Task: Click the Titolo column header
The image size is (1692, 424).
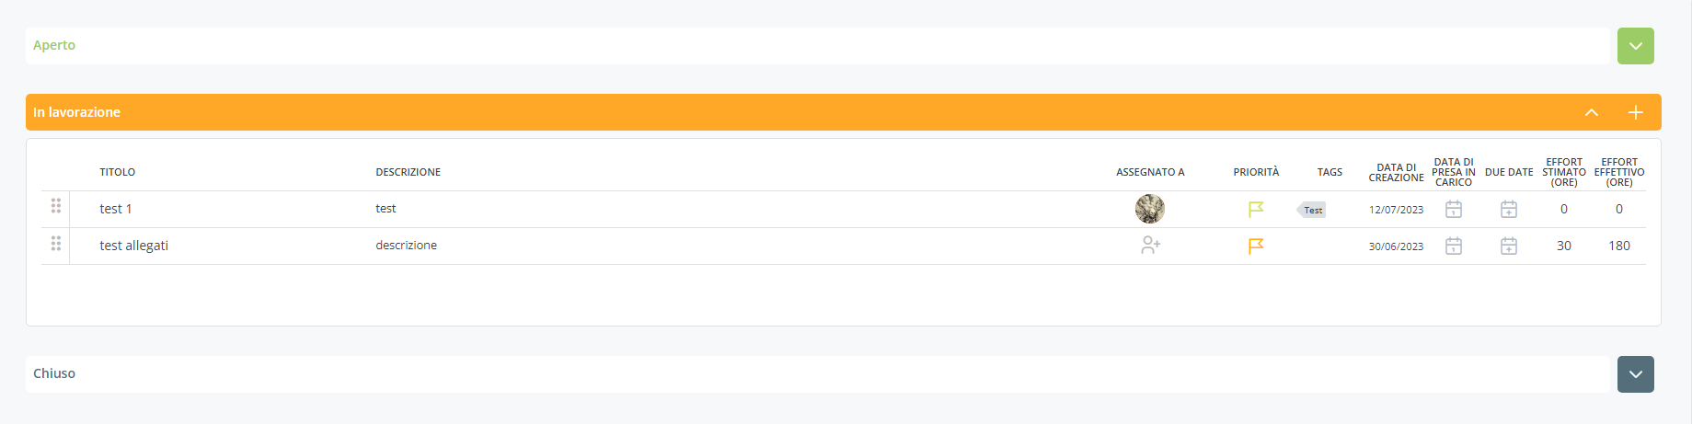Action: pyautogui.click(x=118, y=172)
